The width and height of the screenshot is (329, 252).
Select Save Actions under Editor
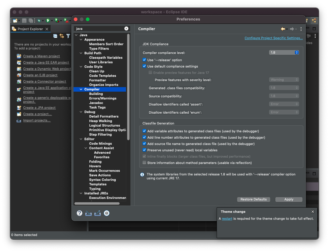coord(100,175)
